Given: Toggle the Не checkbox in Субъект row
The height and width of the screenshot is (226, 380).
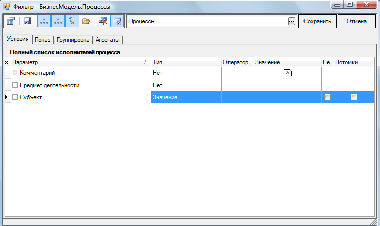Looking at the screenshot, I should click(x=327, y=97).
